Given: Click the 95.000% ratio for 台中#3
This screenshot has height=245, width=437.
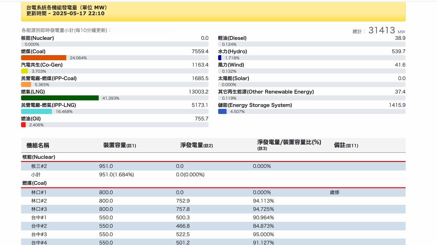Looking at the screenshot, I should (x=264, y=234).
